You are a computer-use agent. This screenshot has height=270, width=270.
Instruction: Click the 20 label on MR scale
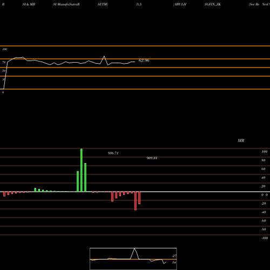pyautogui.click(x=263, y=186)
